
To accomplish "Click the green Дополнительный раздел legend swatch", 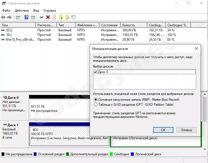I will [67, 154].
